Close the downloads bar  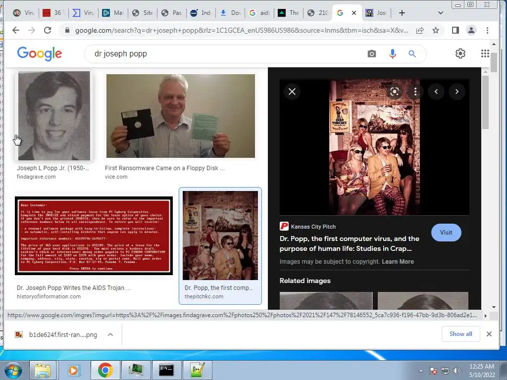point(489,334)
